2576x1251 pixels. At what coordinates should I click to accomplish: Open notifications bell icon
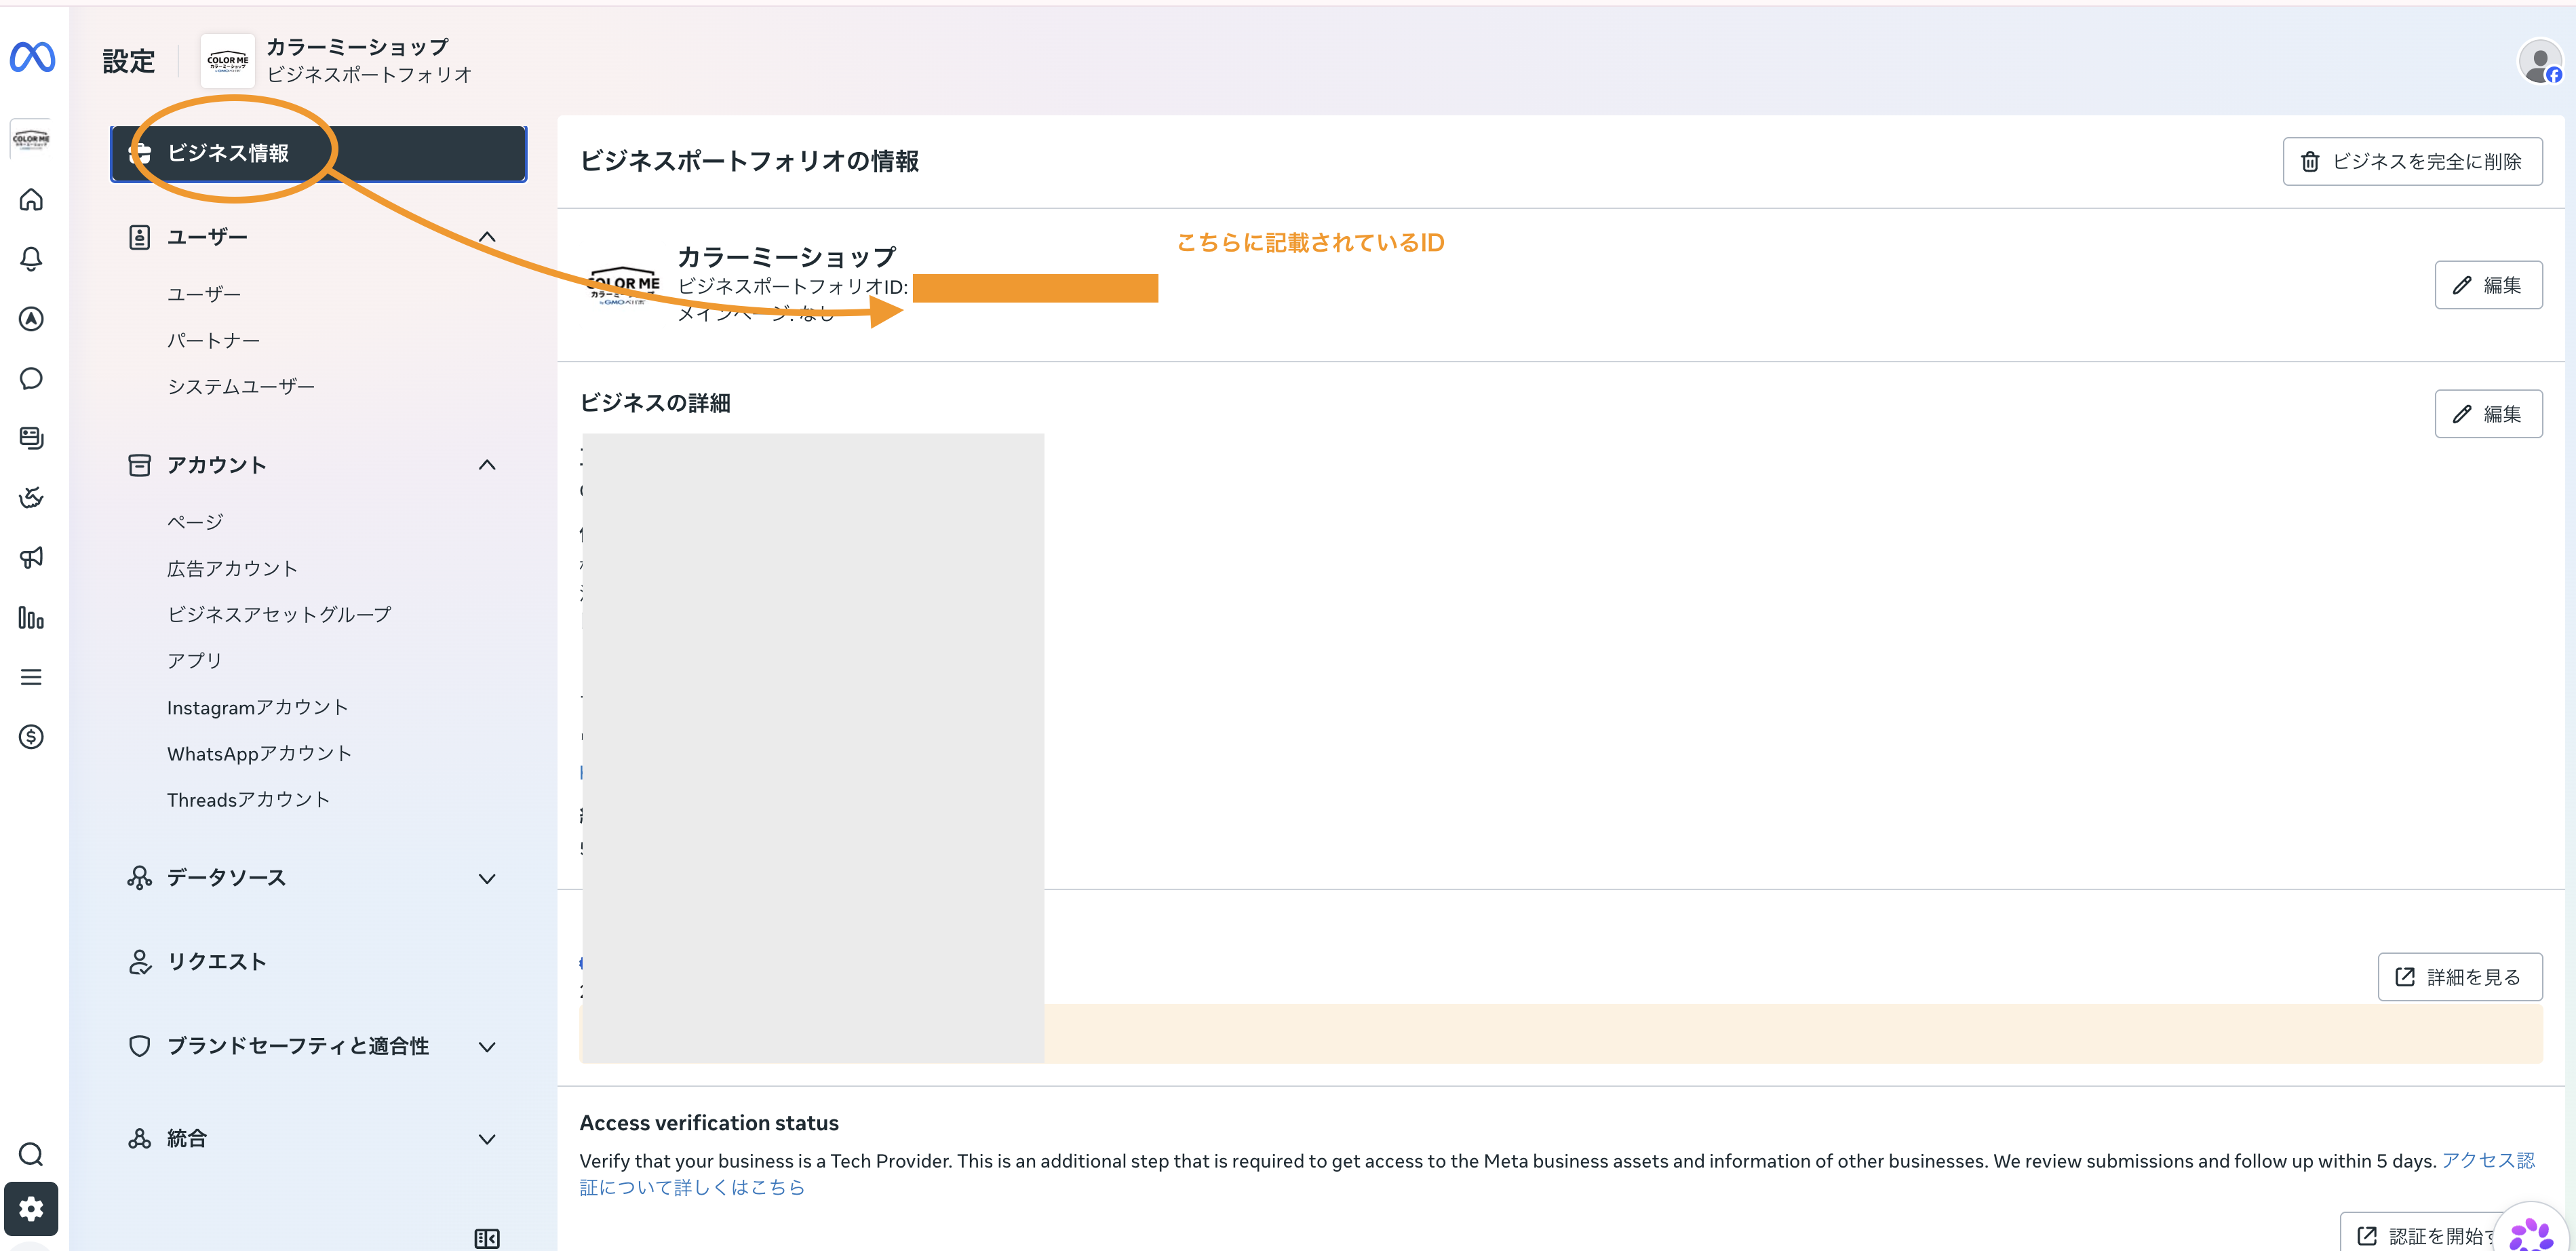(x=31, y=259)
